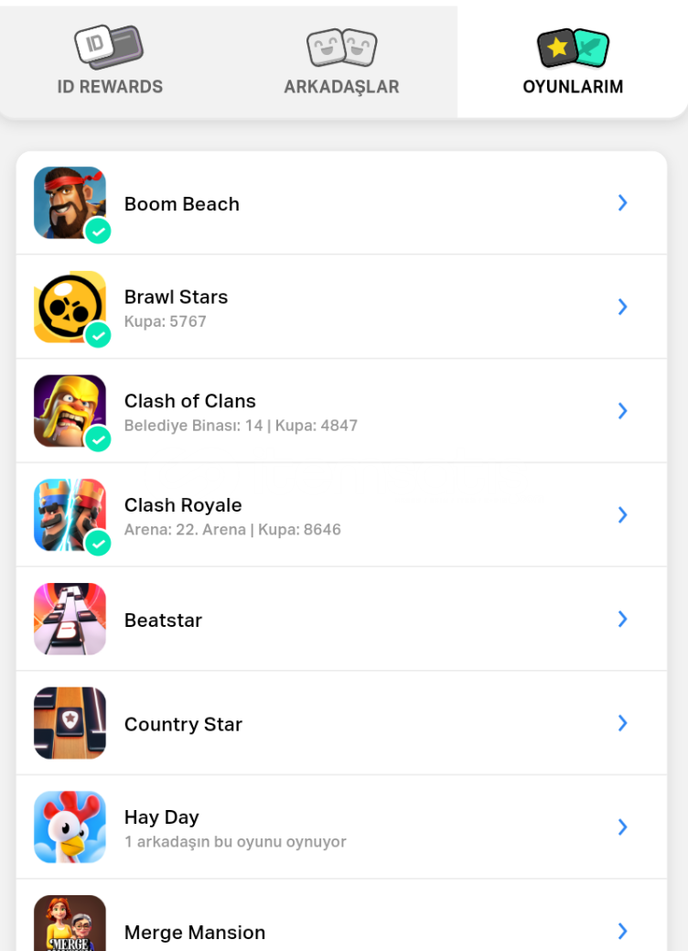Tap the Brawl Stars skull icon
Image resolution: width=688 pixels, height=951 pixels.
[70, 307]
